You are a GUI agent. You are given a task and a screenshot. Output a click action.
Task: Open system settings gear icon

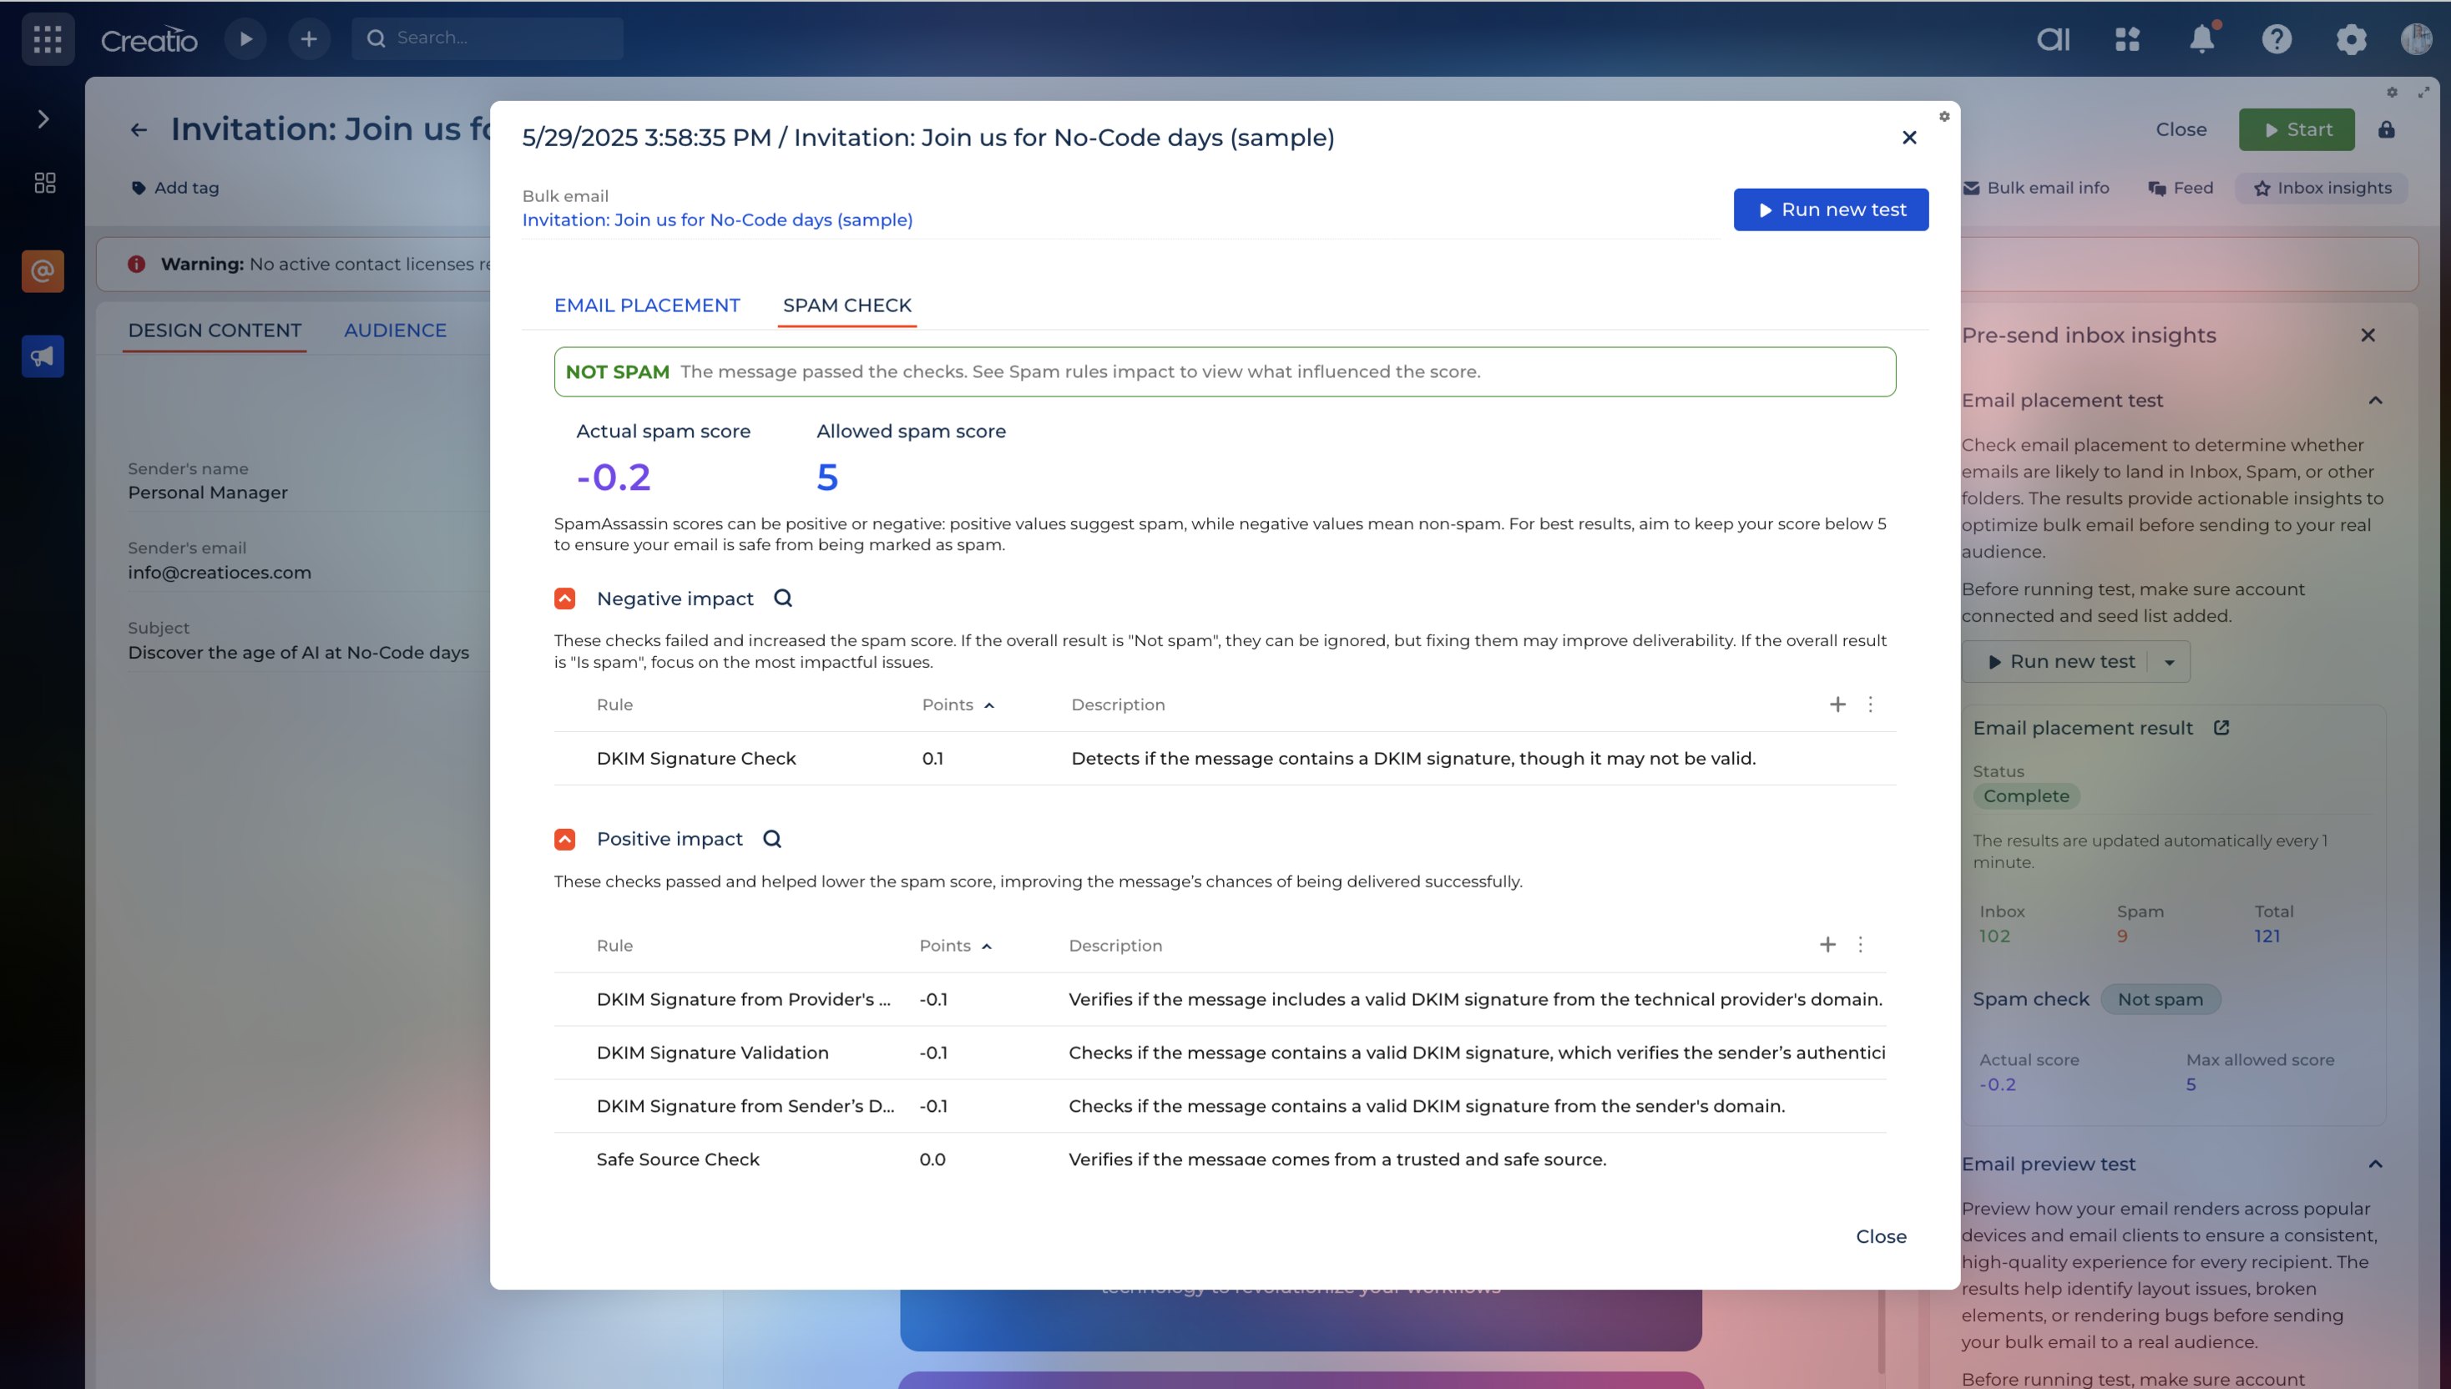point(2351,39)
